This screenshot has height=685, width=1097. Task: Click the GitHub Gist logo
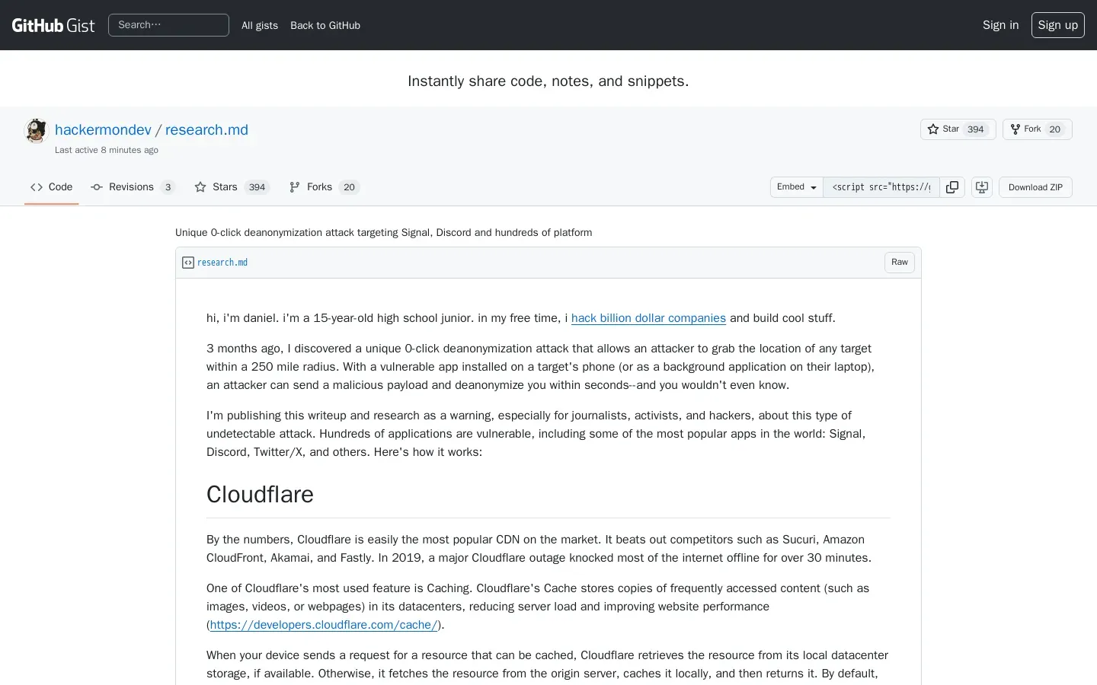coord(53,25)
